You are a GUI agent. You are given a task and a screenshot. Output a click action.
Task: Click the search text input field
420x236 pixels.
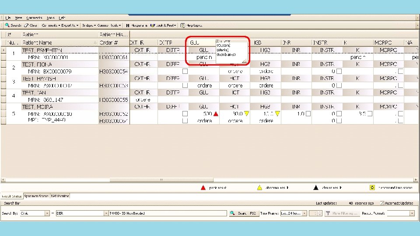168,213
